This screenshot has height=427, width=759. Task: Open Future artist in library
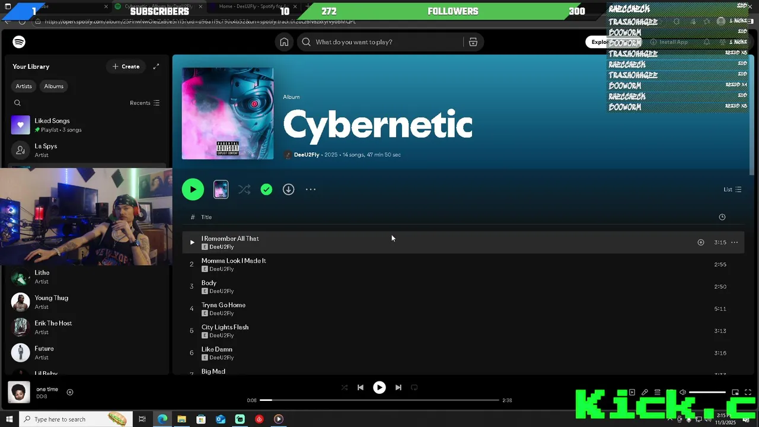[x=87, y=353]
